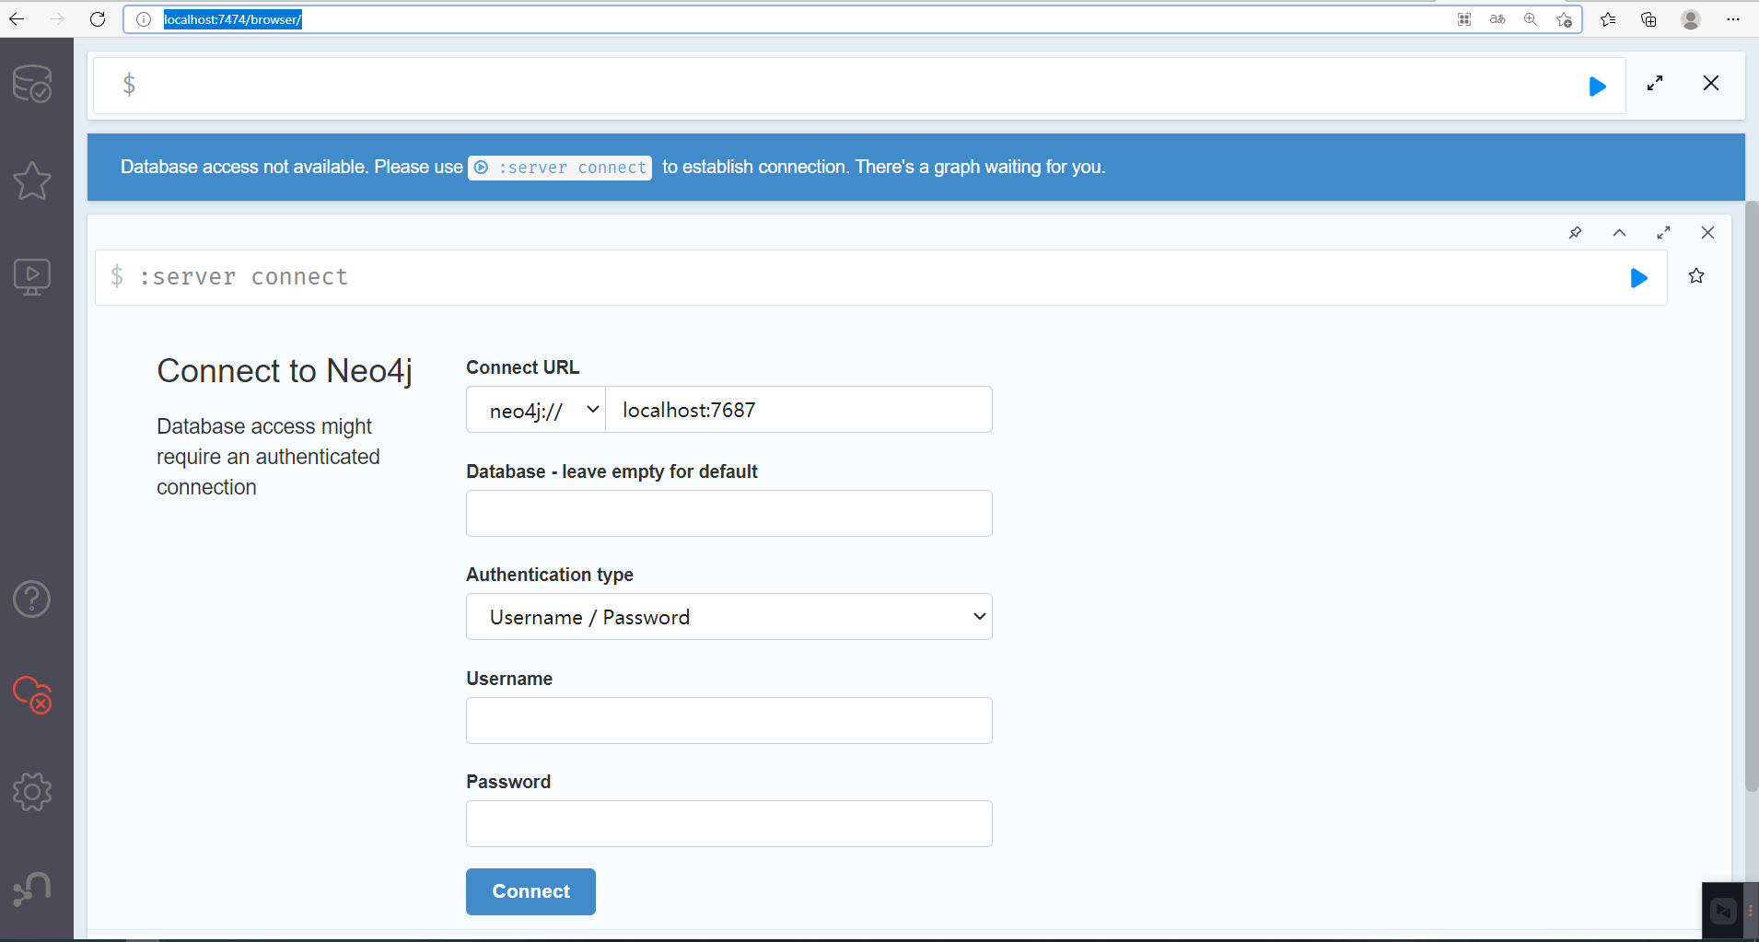1759x942 pixels.
Task: Click the Username input field
Action: [x=729, y=721]
